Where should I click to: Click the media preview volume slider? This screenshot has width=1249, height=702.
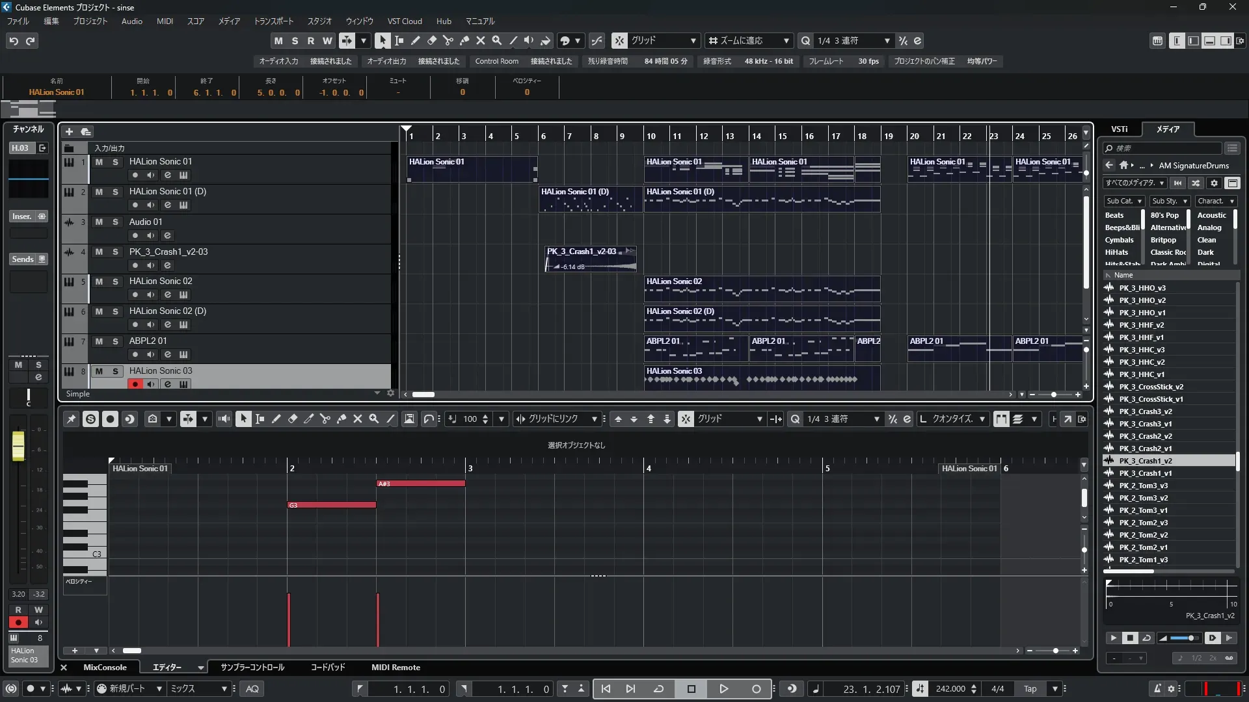1184,638
